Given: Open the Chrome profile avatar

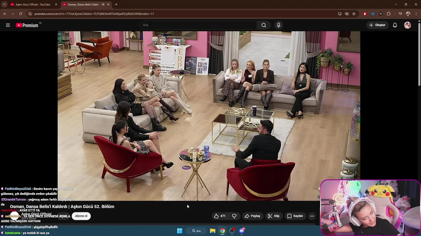Looking at the screenshot, I should pyautogui.click(x=408, y=14).
